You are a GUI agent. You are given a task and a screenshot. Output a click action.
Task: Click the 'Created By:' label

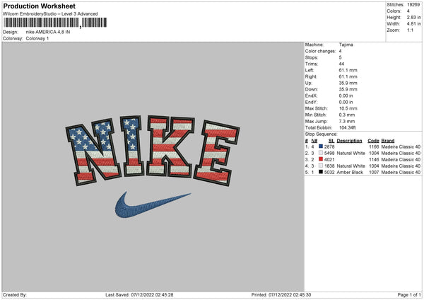(x=15, y=295)
